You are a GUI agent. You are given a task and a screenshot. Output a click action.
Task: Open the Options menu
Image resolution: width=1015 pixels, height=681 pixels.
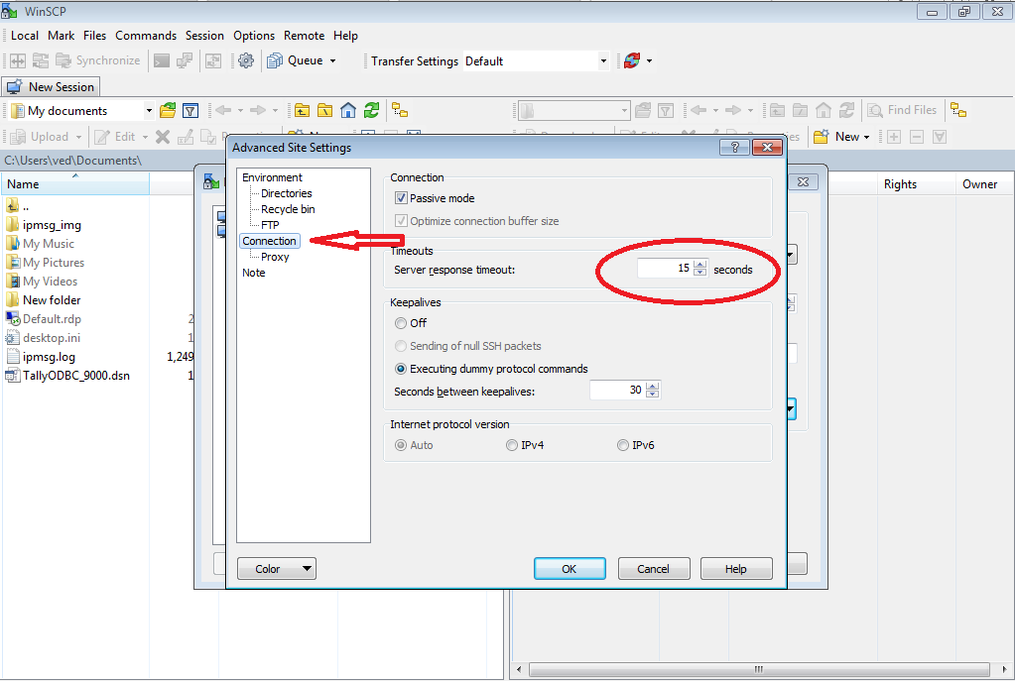254,36
